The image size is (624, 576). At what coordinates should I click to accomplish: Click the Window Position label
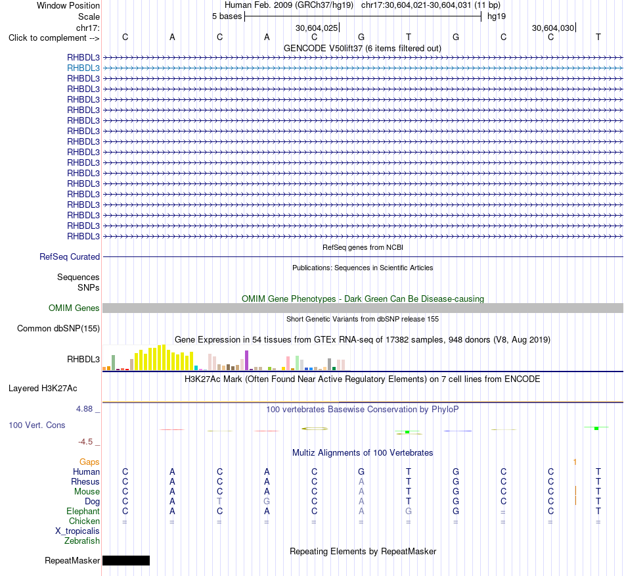[68, 5]
